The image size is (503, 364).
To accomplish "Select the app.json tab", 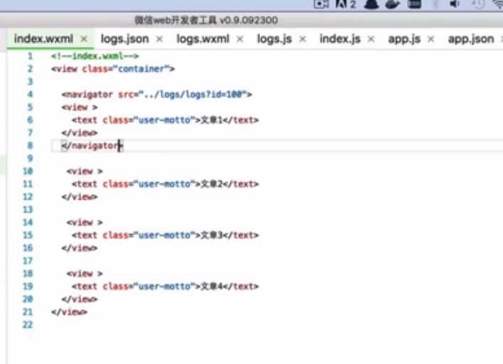I will (471, 38).
